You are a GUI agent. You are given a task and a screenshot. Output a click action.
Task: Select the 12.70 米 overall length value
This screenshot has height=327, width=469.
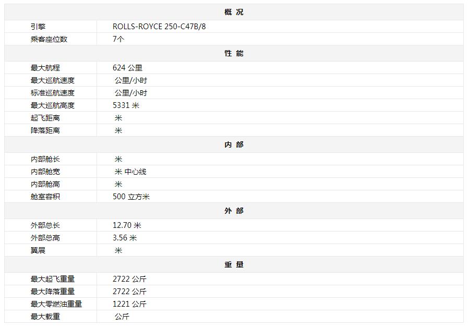127,225
